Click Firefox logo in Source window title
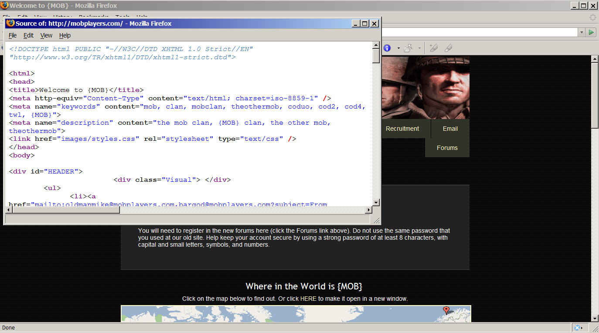This screenshot has height=333, width=599. tap(10, 24)
